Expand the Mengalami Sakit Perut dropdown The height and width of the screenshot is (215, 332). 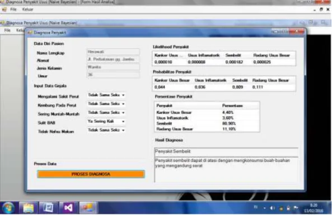click(x=123, y=95)
